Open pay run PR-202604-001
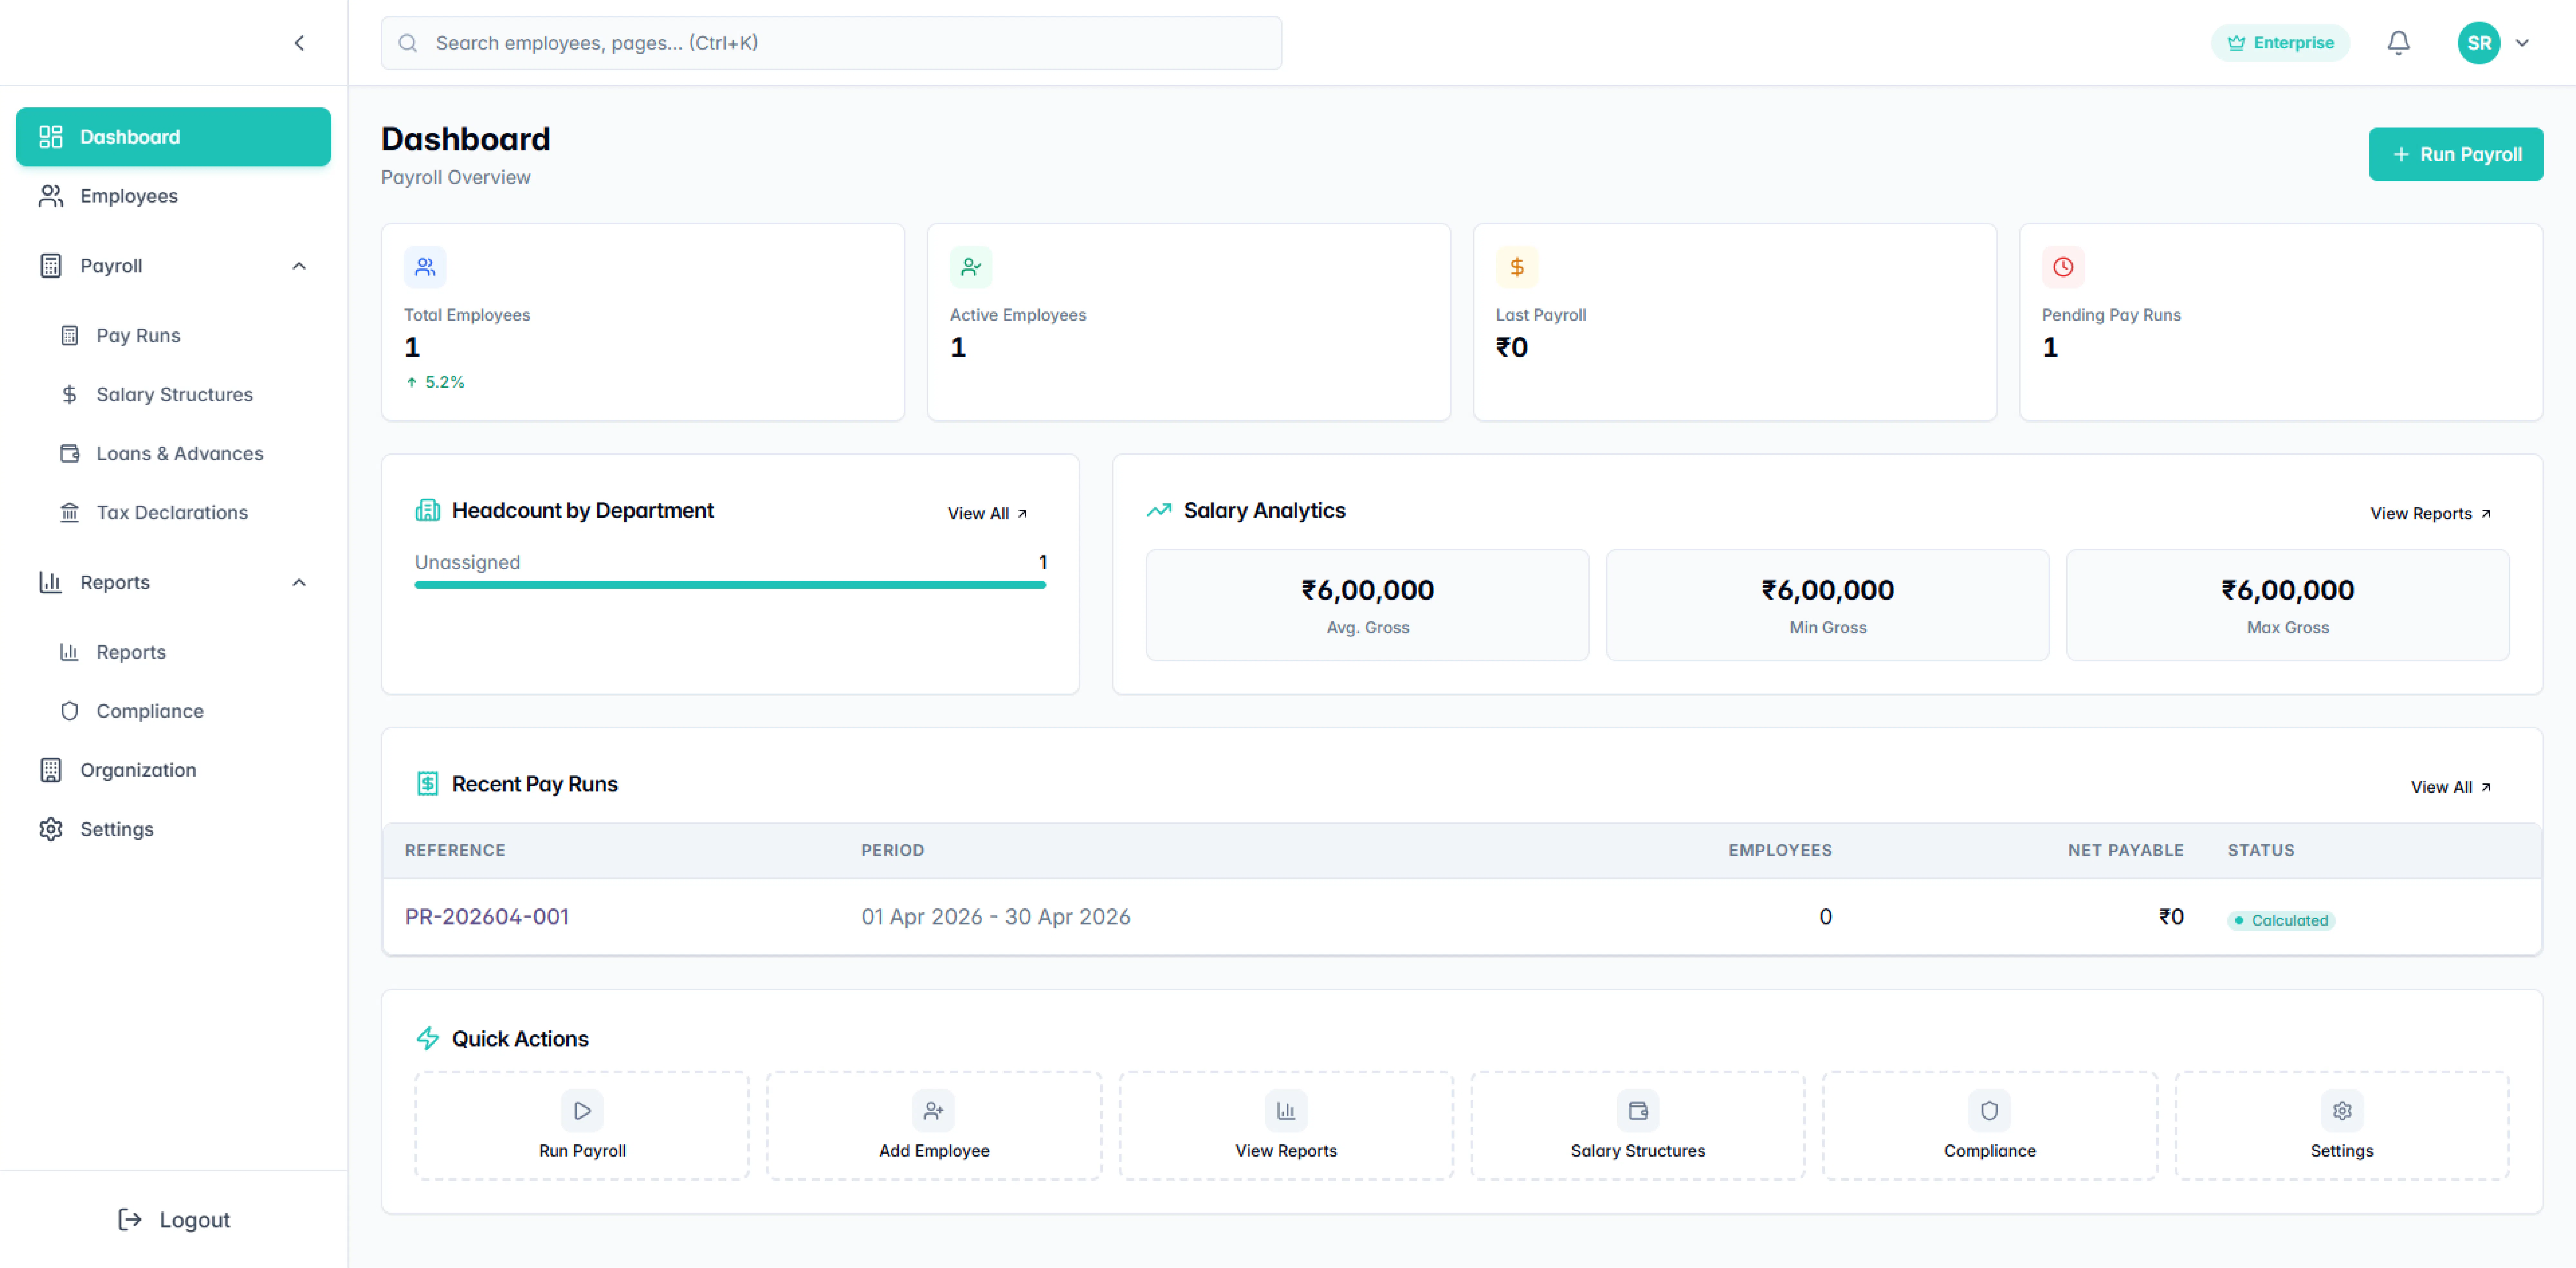 [487, 917]
